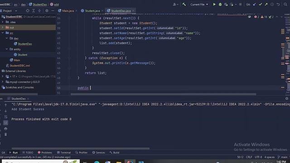The width and height of the screenshot is (290, 163).
Task: Print console output icon
Action: 6,129
